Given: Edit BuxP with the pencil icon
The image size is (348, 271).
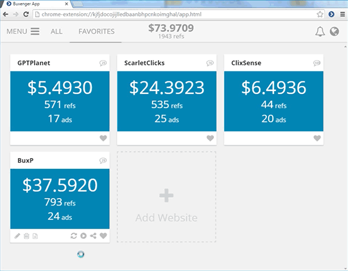Looking at the screenshot, I should [17, 236].
